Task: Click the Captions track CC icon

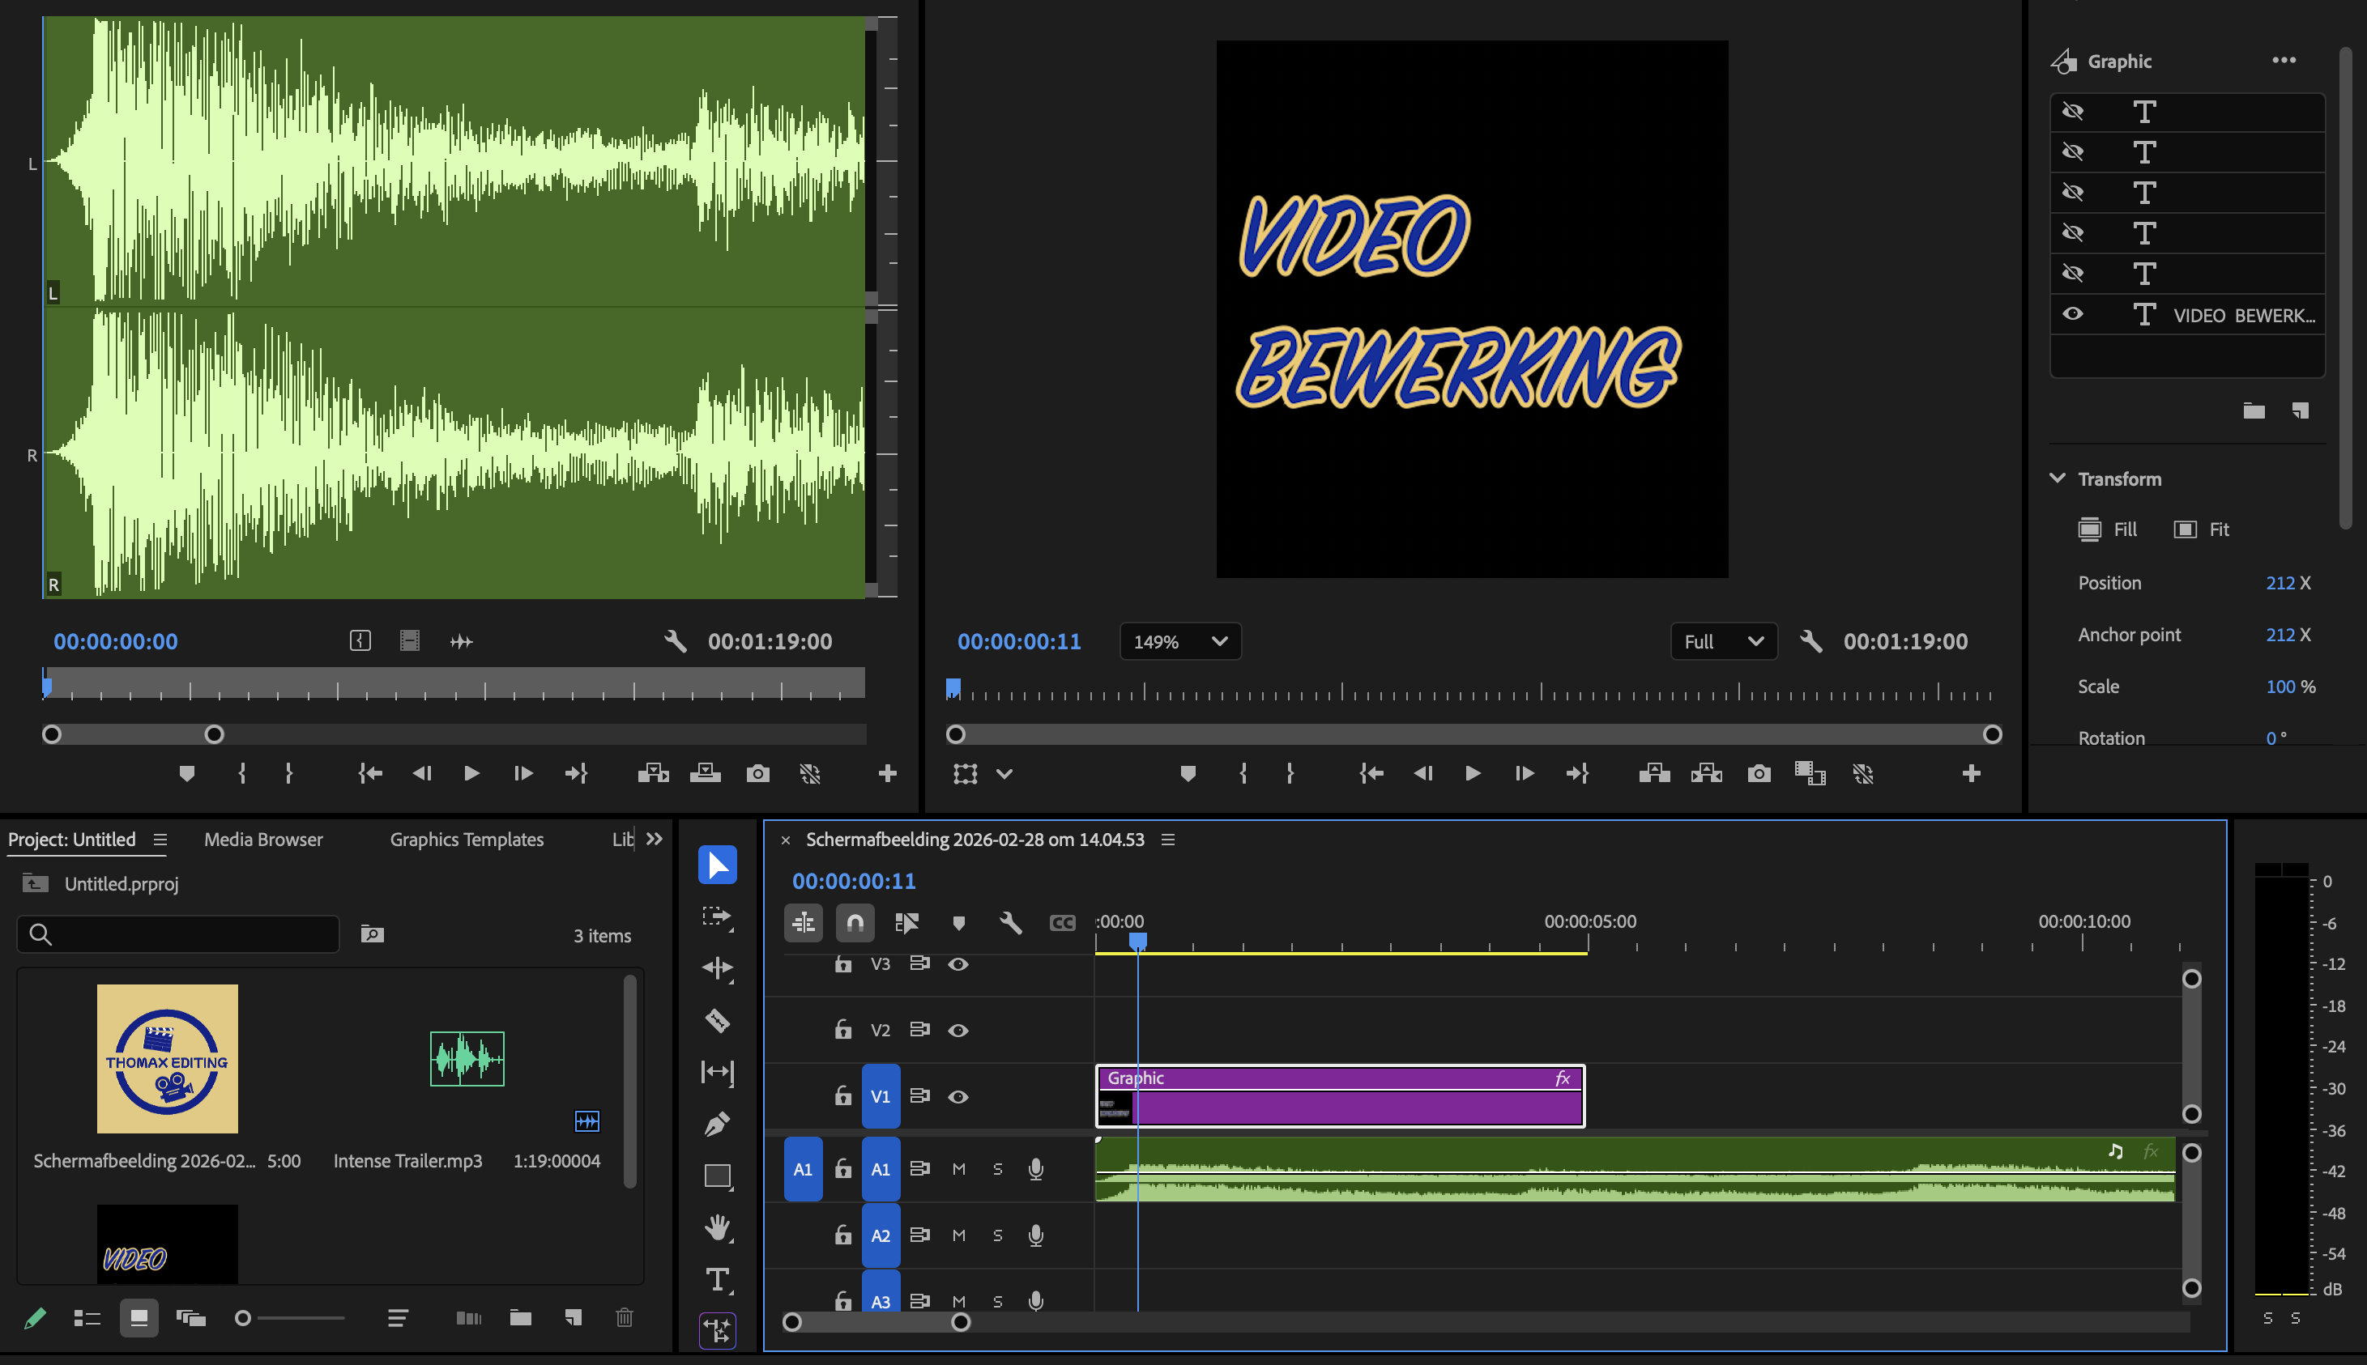Action: [1062, 924]
